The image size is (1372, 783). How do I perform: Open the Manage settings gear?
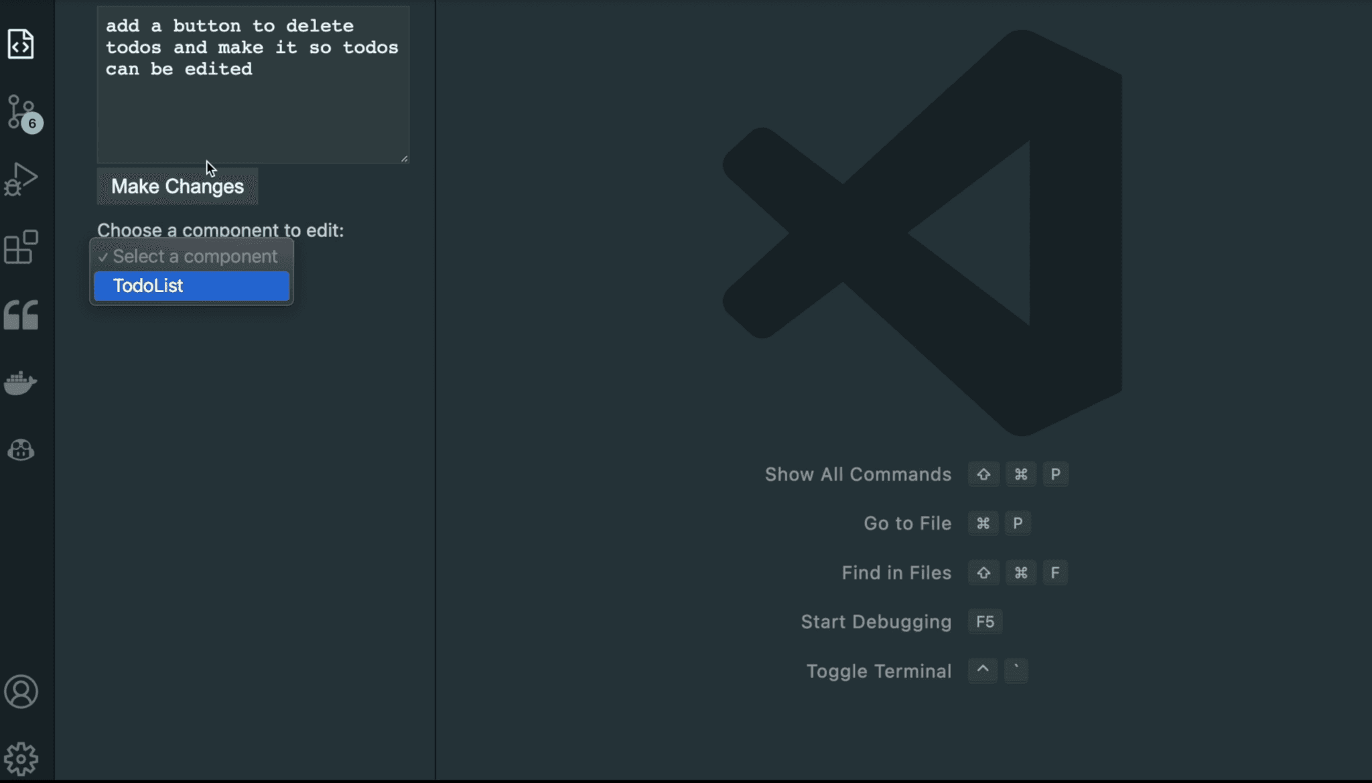21,759
